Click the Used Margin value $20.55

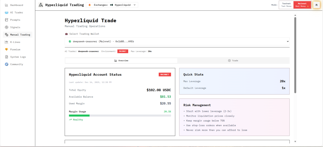(x=165, y=103)
